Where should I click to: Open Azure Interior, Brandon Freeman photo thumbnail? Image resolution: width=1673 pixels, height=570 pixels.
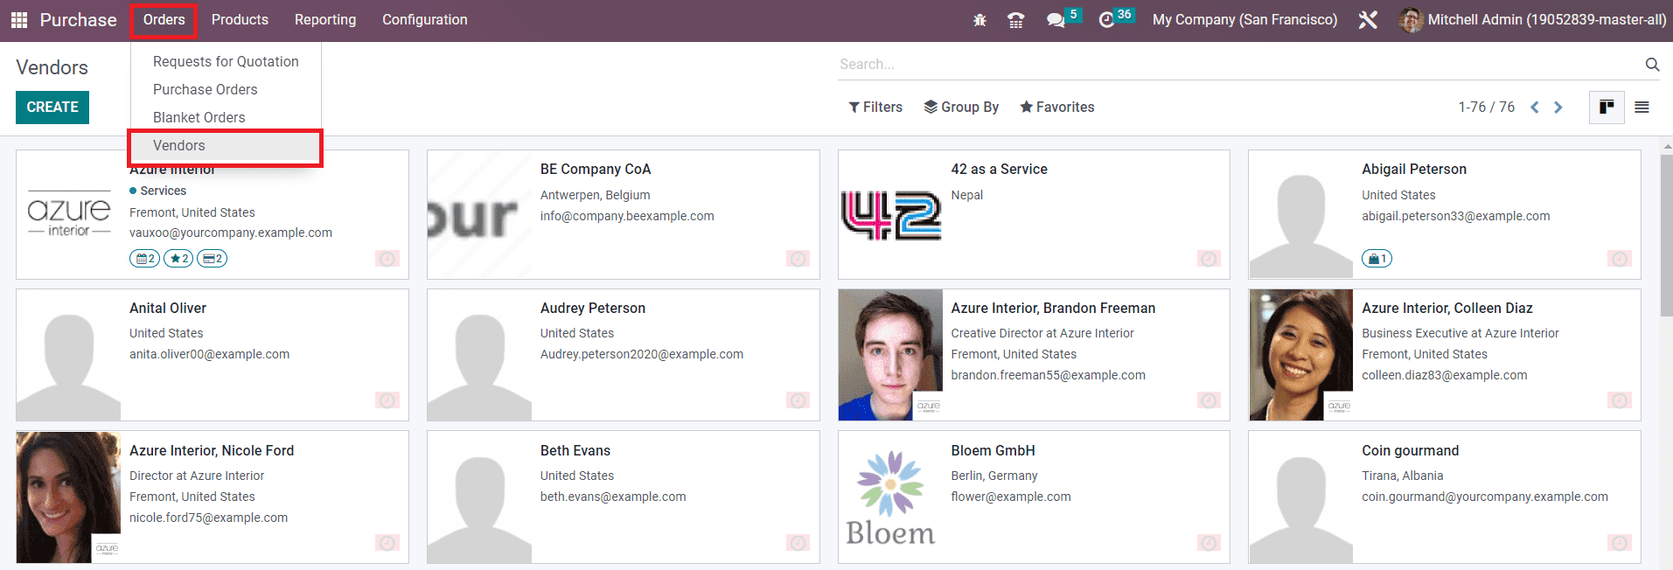pyautogui.click(x=890, y=355)
